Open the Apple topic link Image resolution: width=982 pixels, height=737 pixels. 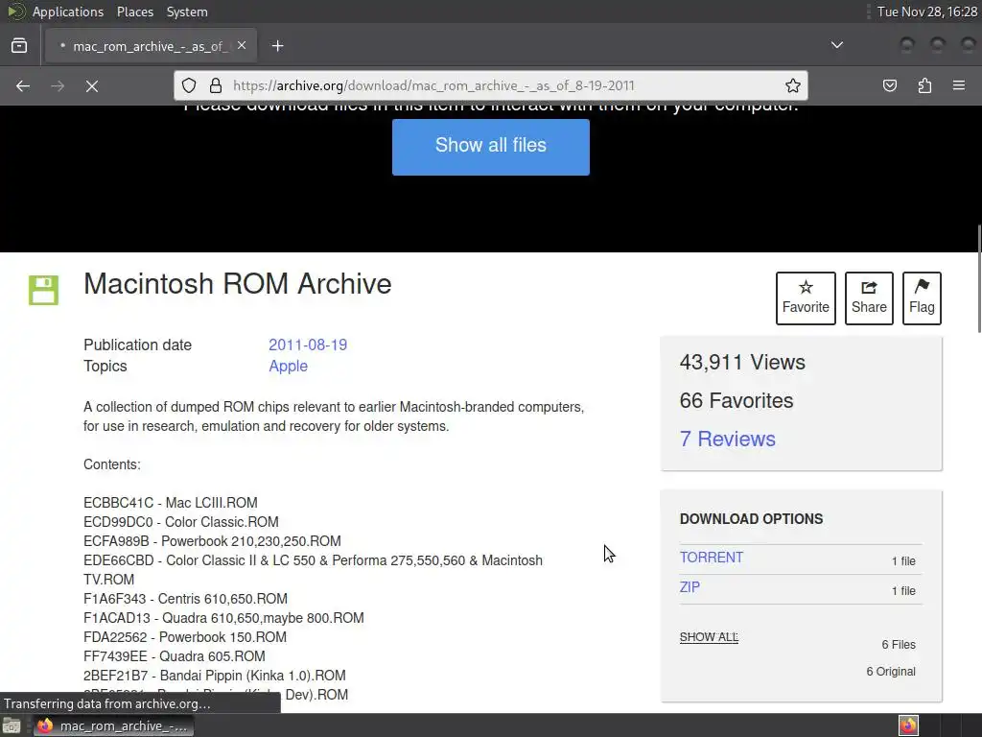click(288, 366)
